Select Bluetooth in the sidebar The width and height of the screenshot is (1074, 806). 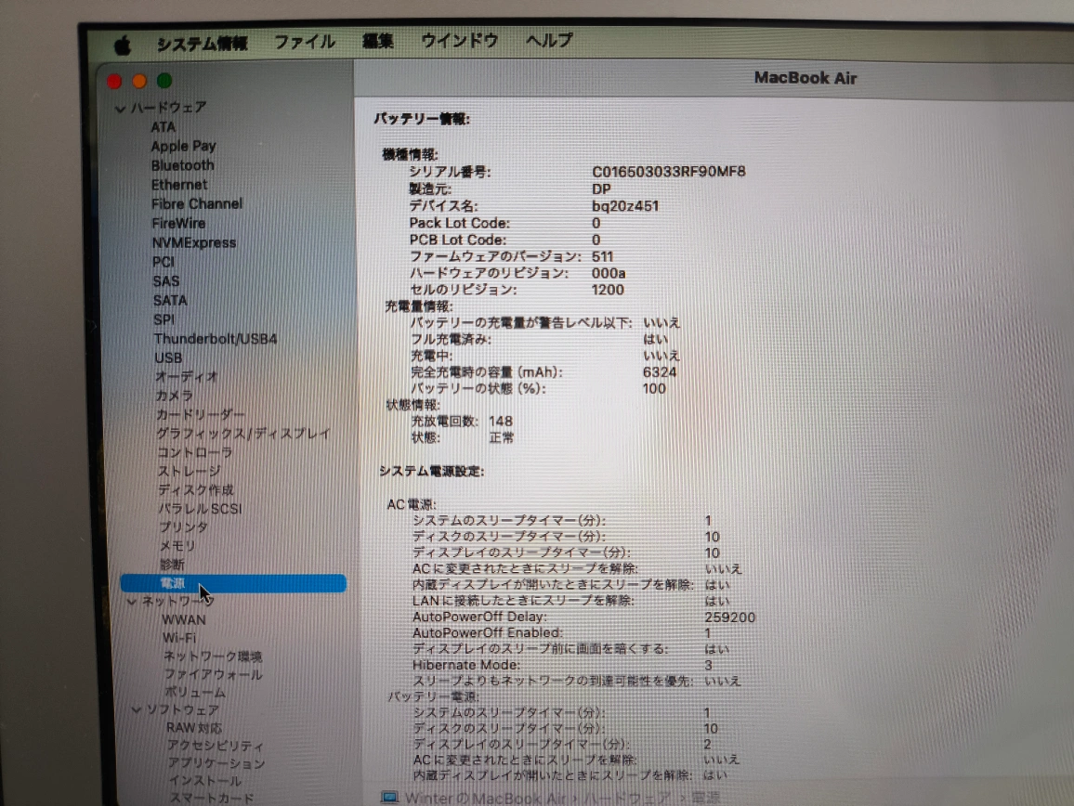(x=183, y=165)
